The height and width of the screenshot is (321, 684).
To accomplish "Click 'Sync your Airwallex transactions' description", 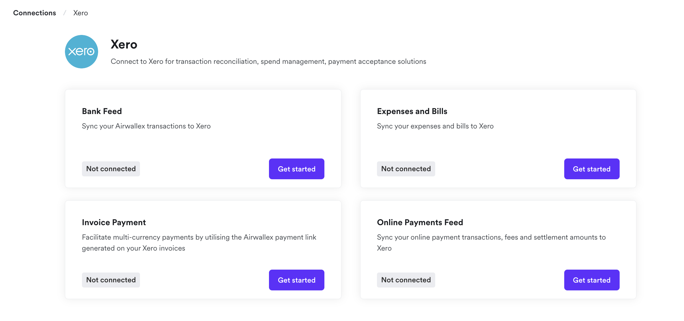I will [x=146, y=126].
